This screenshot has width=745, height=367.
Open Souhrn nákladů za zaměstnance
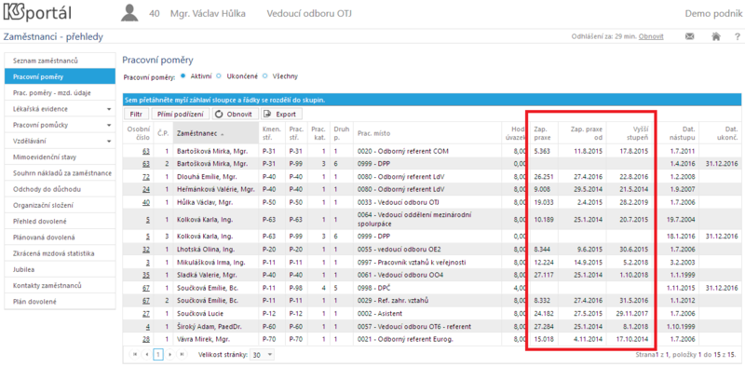[x=60, y=173]
